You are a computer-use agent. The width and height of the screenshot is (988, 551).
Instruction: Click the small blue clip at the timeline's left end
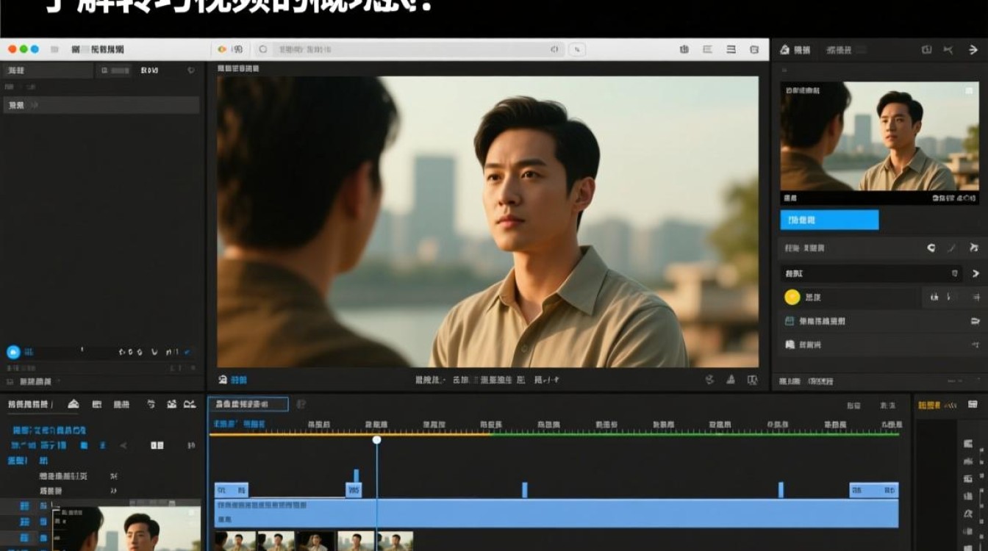click(x=232, y=490)
